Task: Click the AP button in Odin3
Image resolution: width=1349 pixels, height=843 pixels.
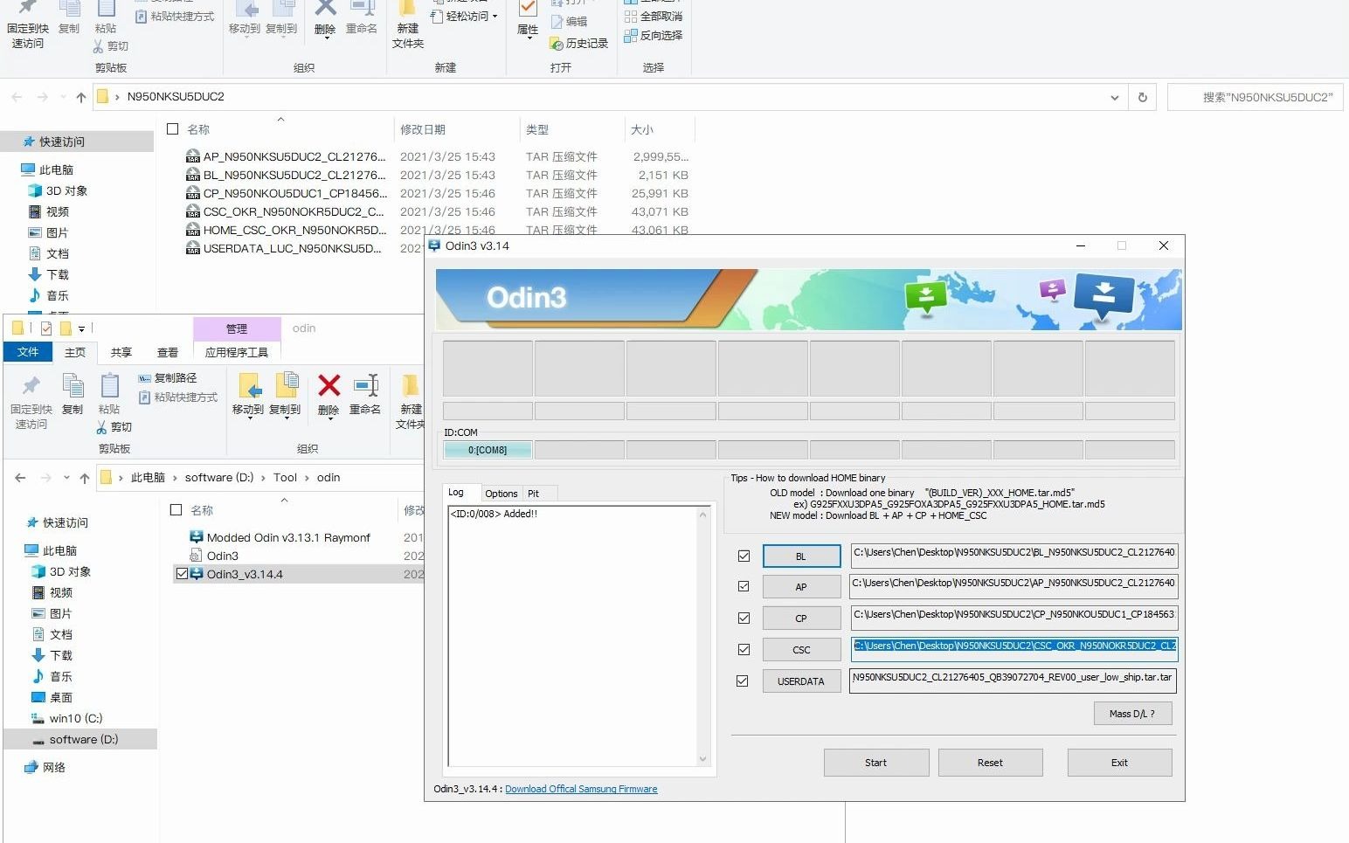Action: 801,587
